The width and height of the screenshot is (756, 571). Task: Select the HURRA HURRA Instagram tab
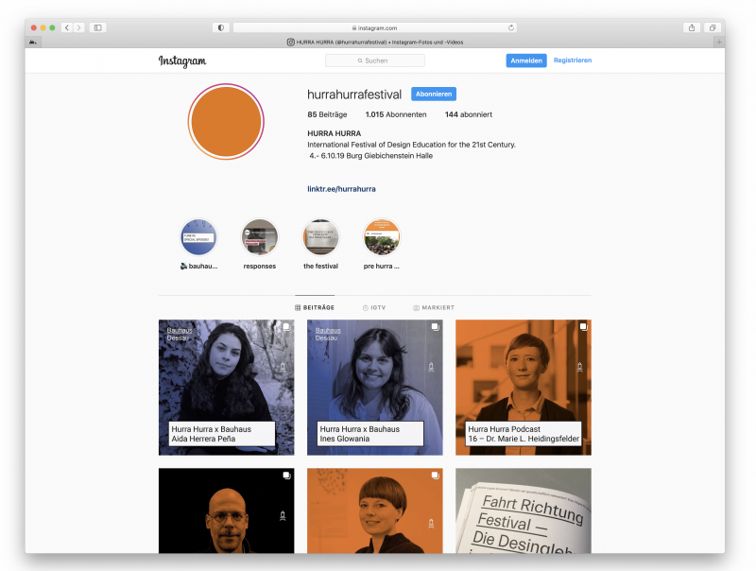click(x=375, y=42)
